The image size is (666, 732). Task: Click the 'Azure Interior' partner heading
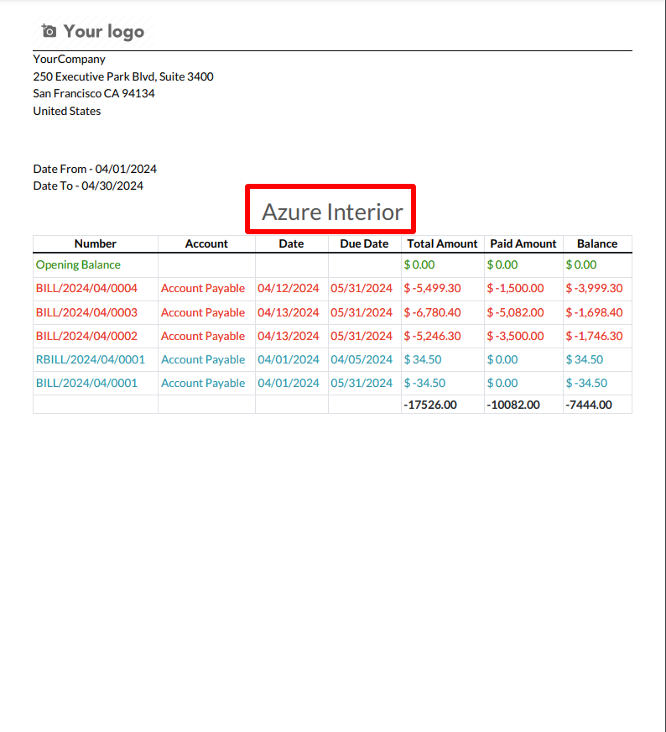click(332, 212)
